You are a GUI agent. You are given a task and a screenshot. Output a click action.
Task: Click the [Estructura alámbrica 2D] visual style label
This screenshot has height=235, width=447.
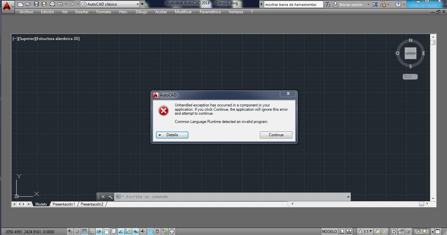[x=58, y=39]
